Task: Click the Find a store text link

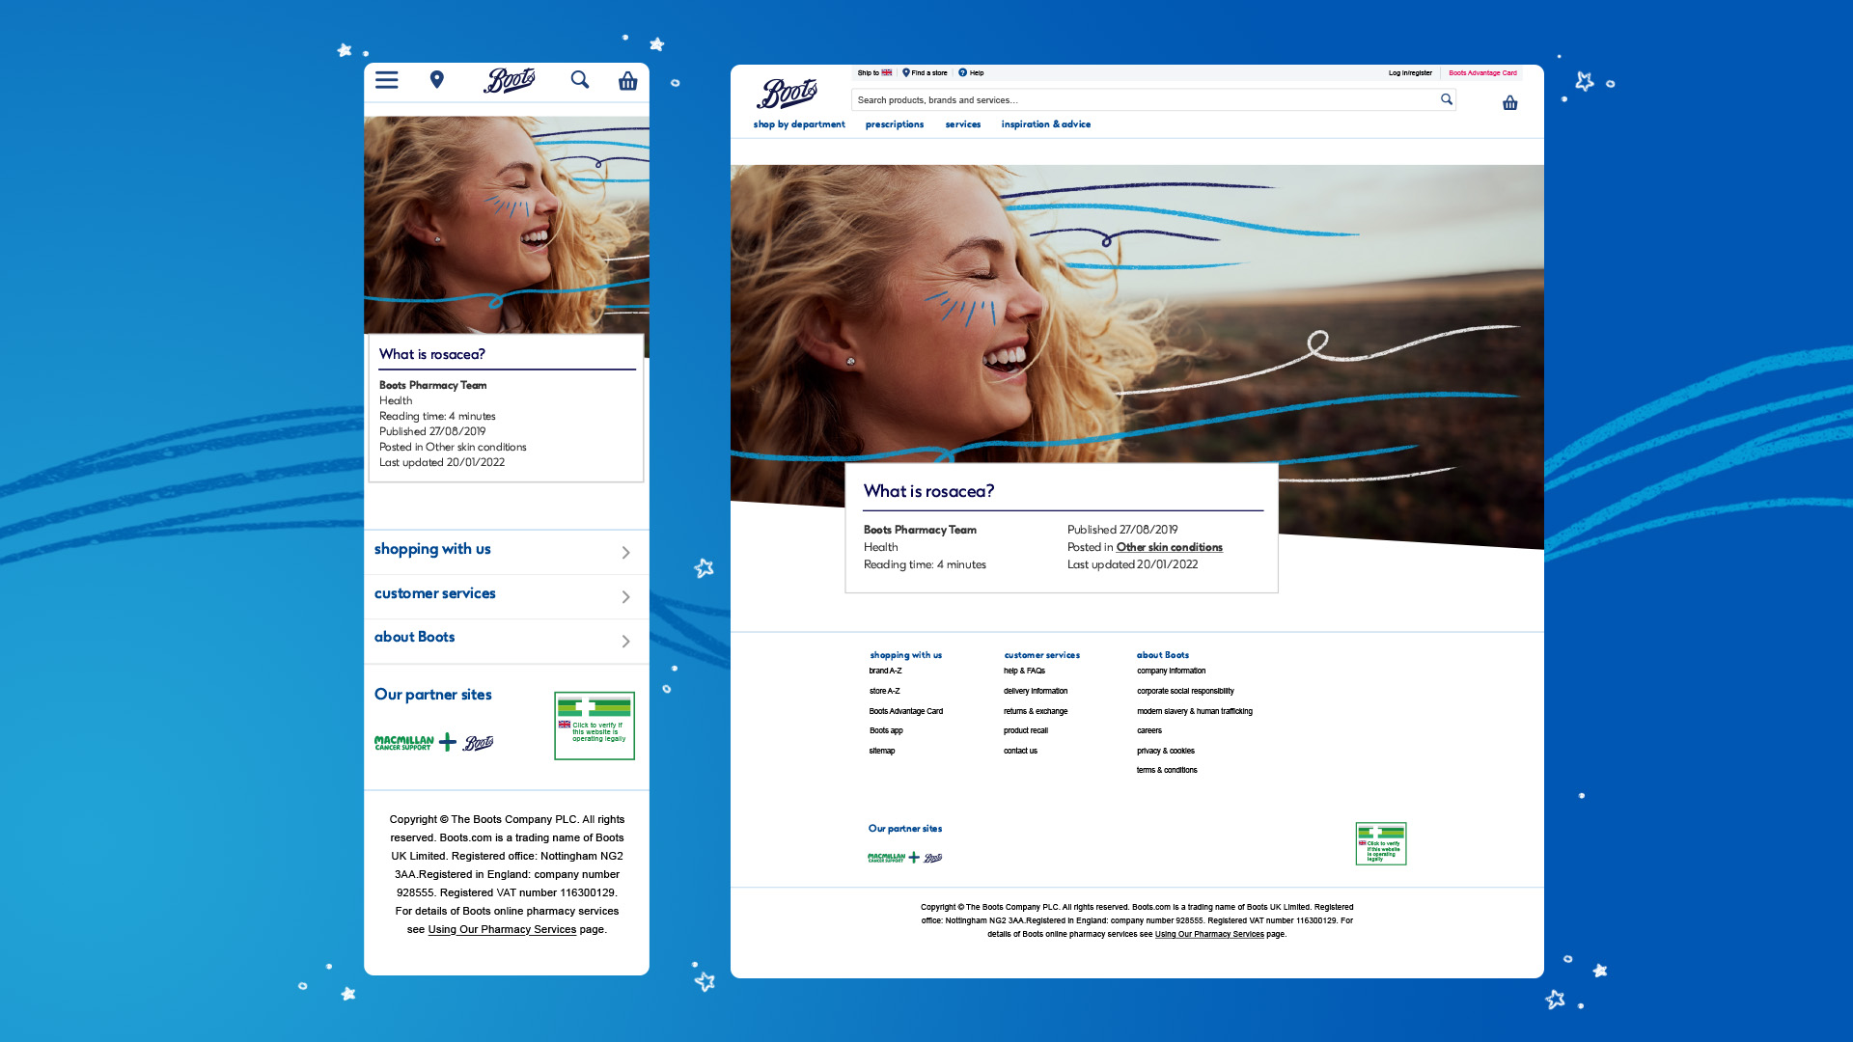Action: (x=929, y=73)
